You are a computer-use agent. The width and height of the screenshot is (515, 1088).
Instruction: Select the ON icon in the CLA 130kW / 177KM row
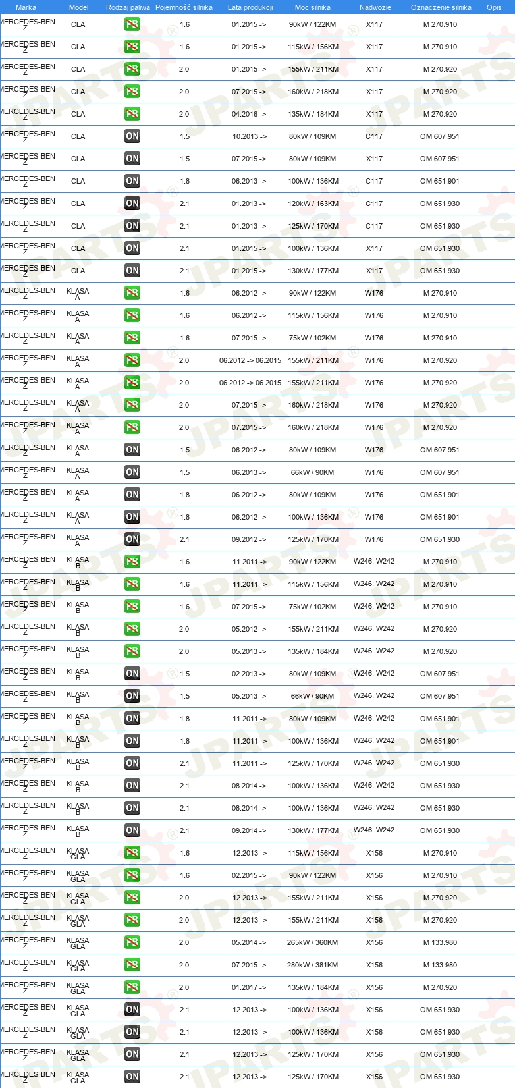[132, 271]
